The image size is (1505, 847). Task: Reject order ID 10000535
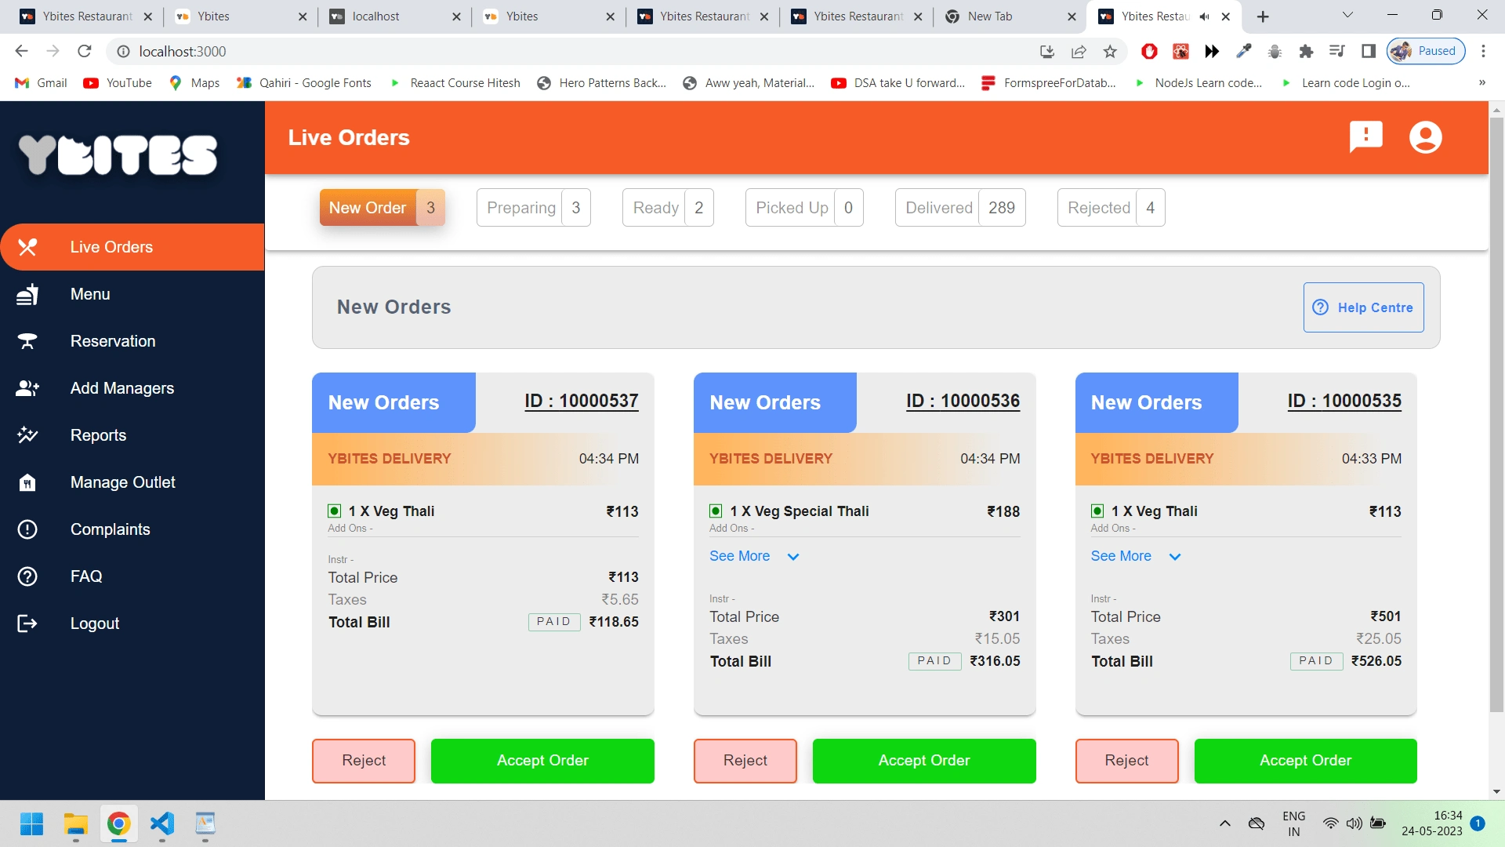coord(1126,761)
